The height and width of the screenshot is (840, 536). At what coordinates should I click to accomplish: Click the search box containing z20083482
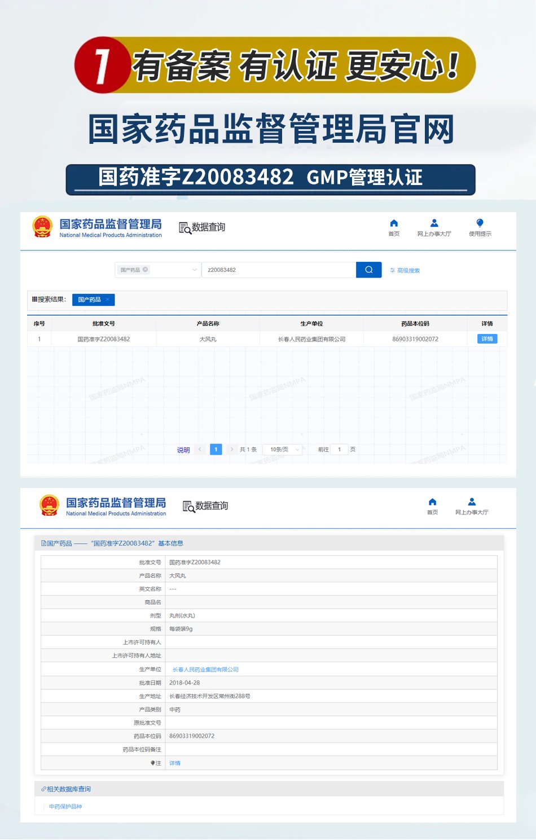(x=279, y=270)
